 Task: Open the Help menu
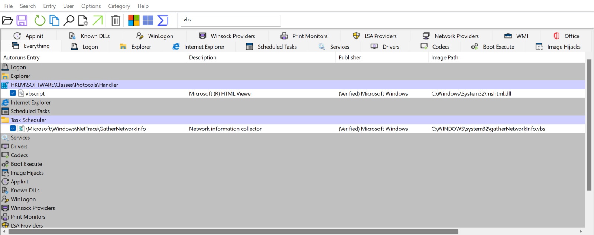143,6
